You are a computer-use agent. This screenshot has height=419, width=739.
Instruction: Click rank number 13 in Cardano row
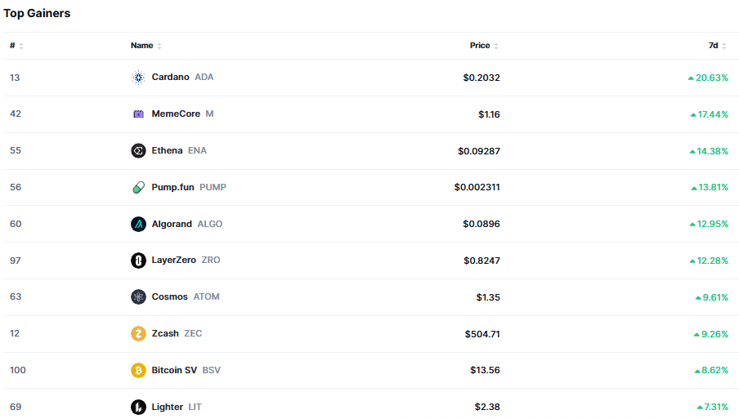[x=15, y=78]
